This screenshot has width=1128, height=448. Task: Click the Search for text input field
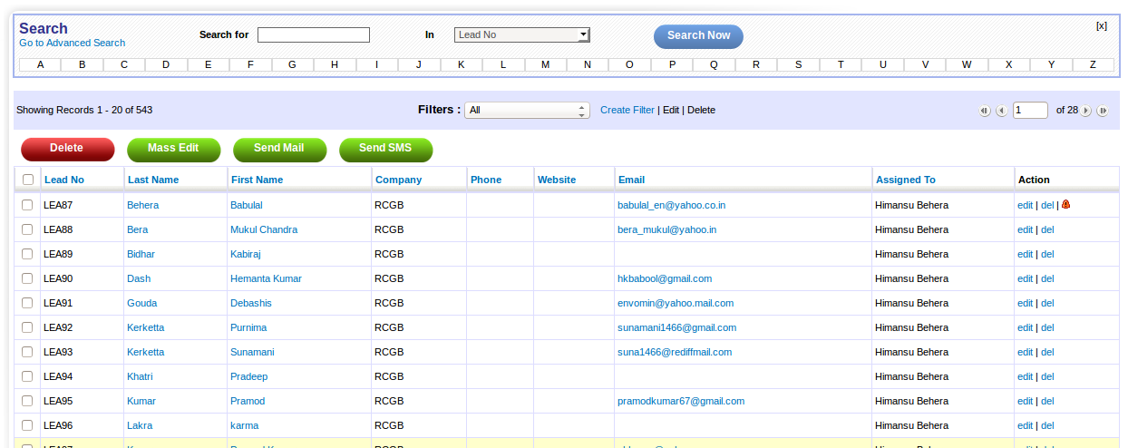pos(313,34)
